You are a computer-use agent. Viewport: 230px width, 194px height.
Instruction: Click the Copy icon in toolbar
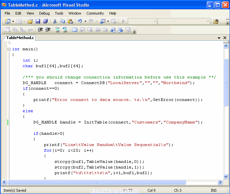[62, 21]
